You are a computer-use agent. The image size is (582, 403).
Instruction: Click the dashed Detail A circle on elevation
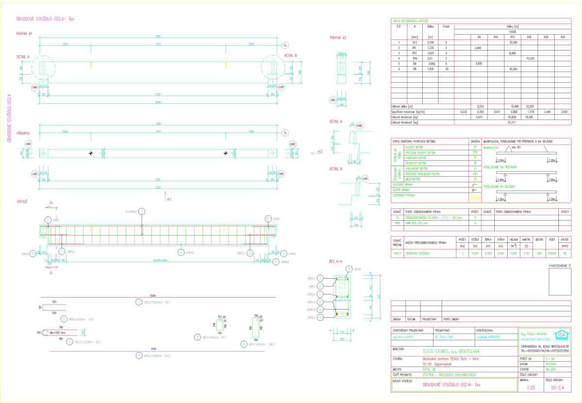(x=44, y=67)
